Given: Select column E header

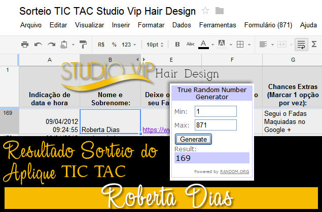Looking at the screenshot, I should (x=171, y=60).
